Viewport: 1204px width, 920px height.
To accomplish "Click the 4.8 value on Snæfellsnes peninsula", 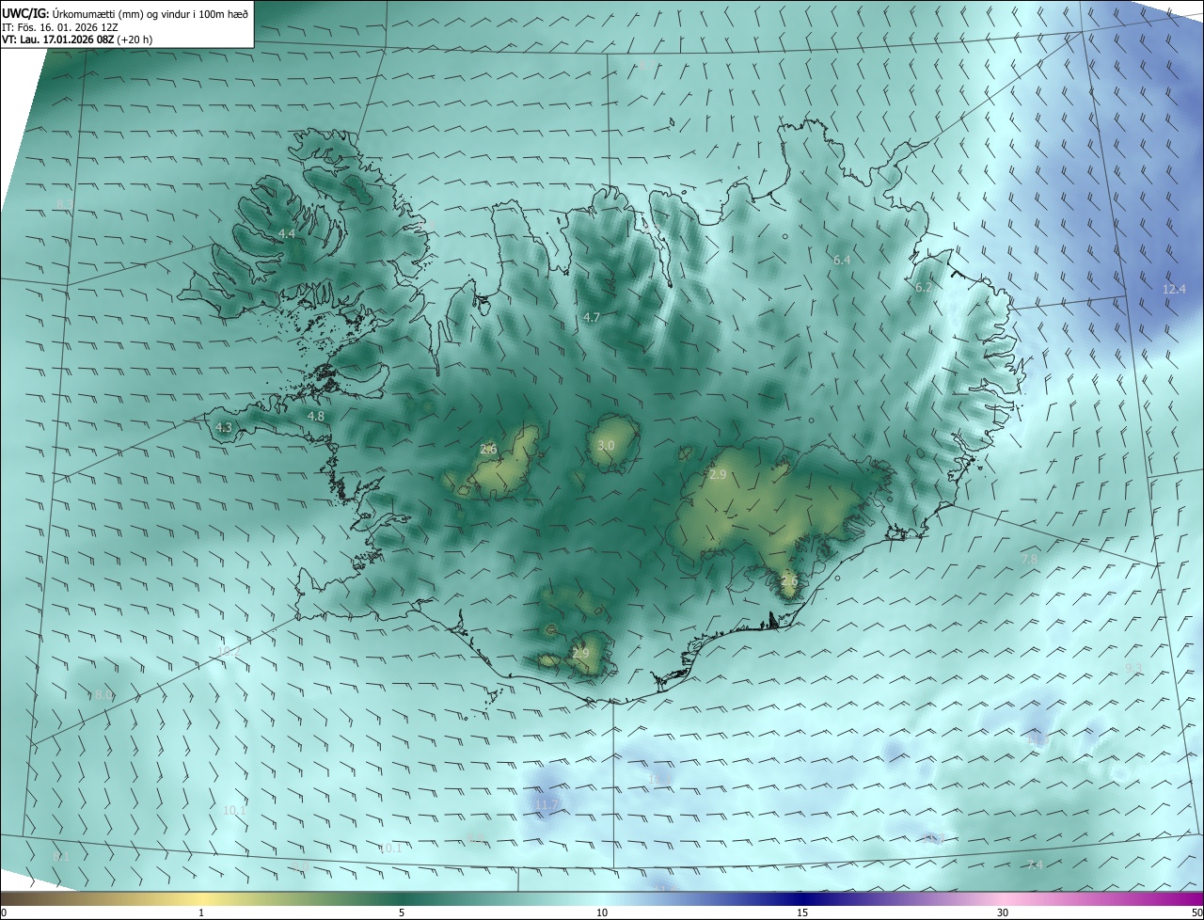I will coord(316,416).
